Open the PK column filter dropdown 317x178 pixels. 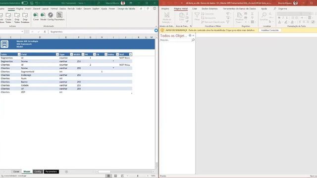click(x=95, y=54)
